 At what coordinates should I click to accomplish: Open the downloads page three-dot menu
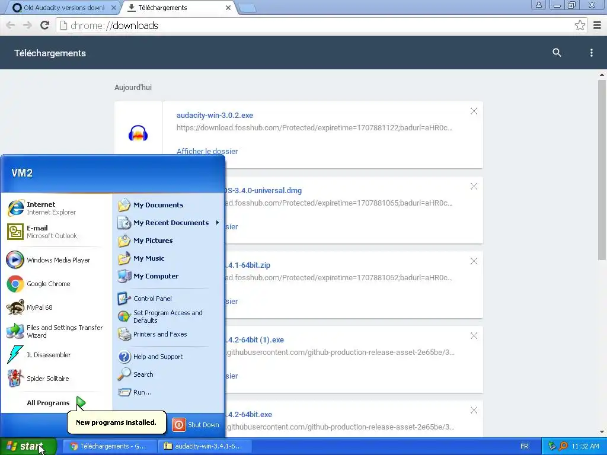[x=591, y=53]
